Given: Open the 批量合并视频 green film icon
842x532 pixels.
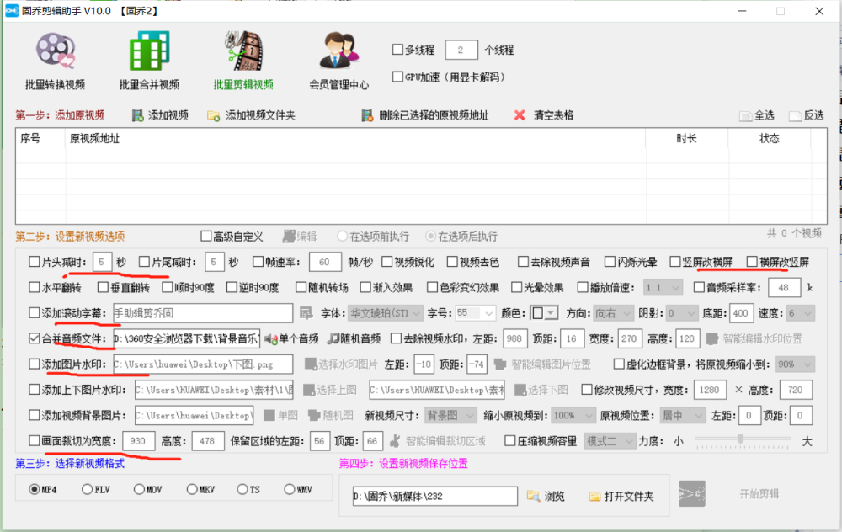Looking at the screenshot, I should click(x=149, y=51).
